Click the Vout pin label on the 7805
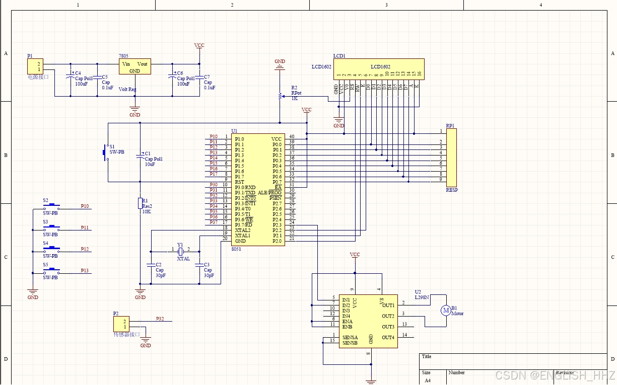617x385 pixels. (x=143, y=64)
